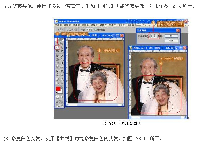Close the 羽化选区 feather dialog
The image size is (198, 146).
pos(178,30)
